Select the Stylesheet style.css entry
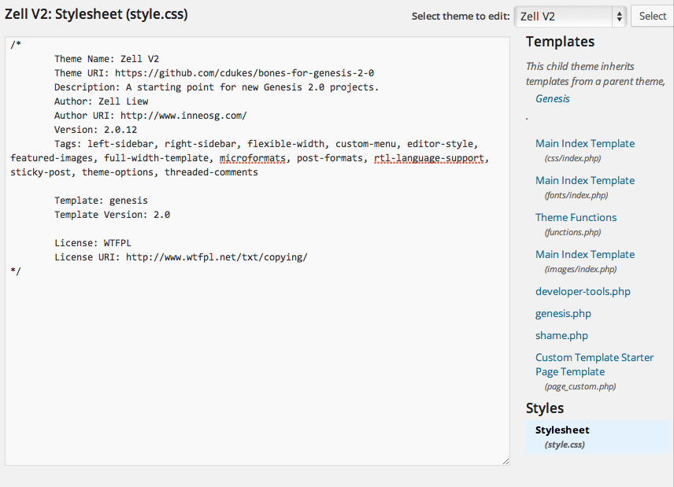The height and width of the screenshot is (487, 674). (562, 430)
